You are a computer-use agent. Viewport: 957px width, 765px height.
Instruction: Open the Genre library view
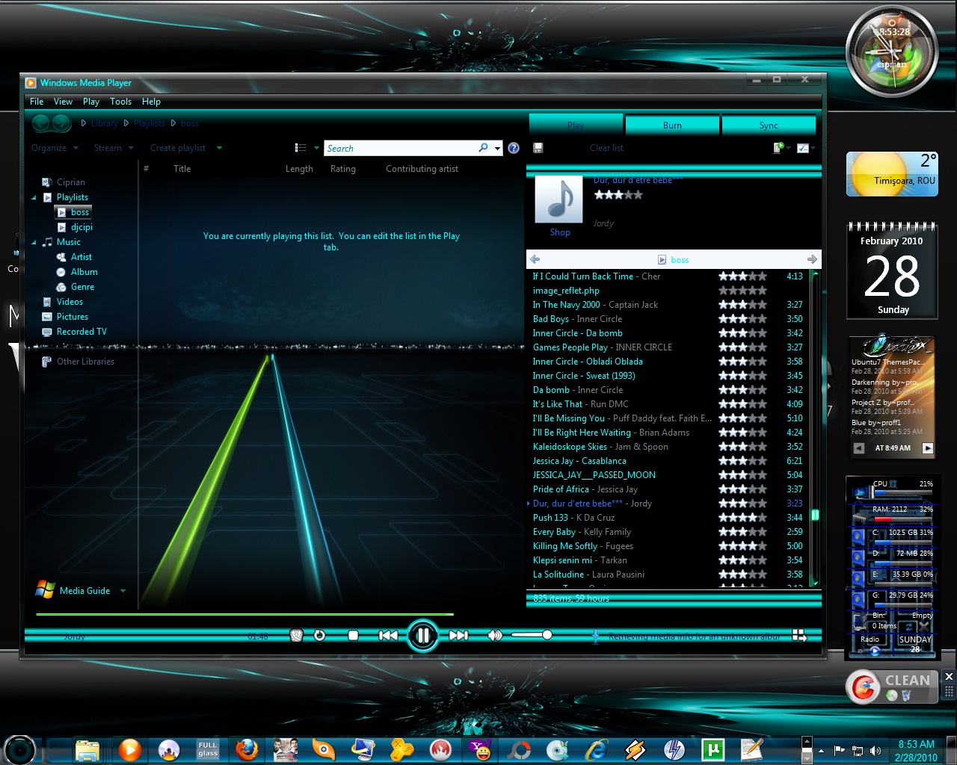75,287
